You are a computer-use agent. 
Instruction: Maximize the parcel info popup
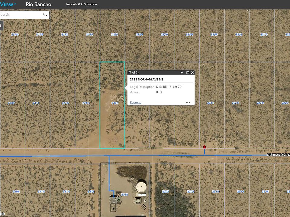tap(188, 73)
